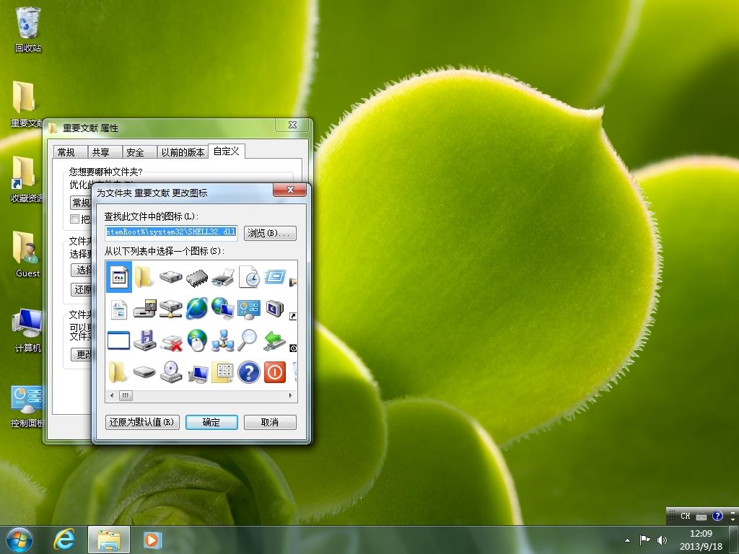Select disconnected drive with red X icon
739x554 pixels.
(171, 342)
